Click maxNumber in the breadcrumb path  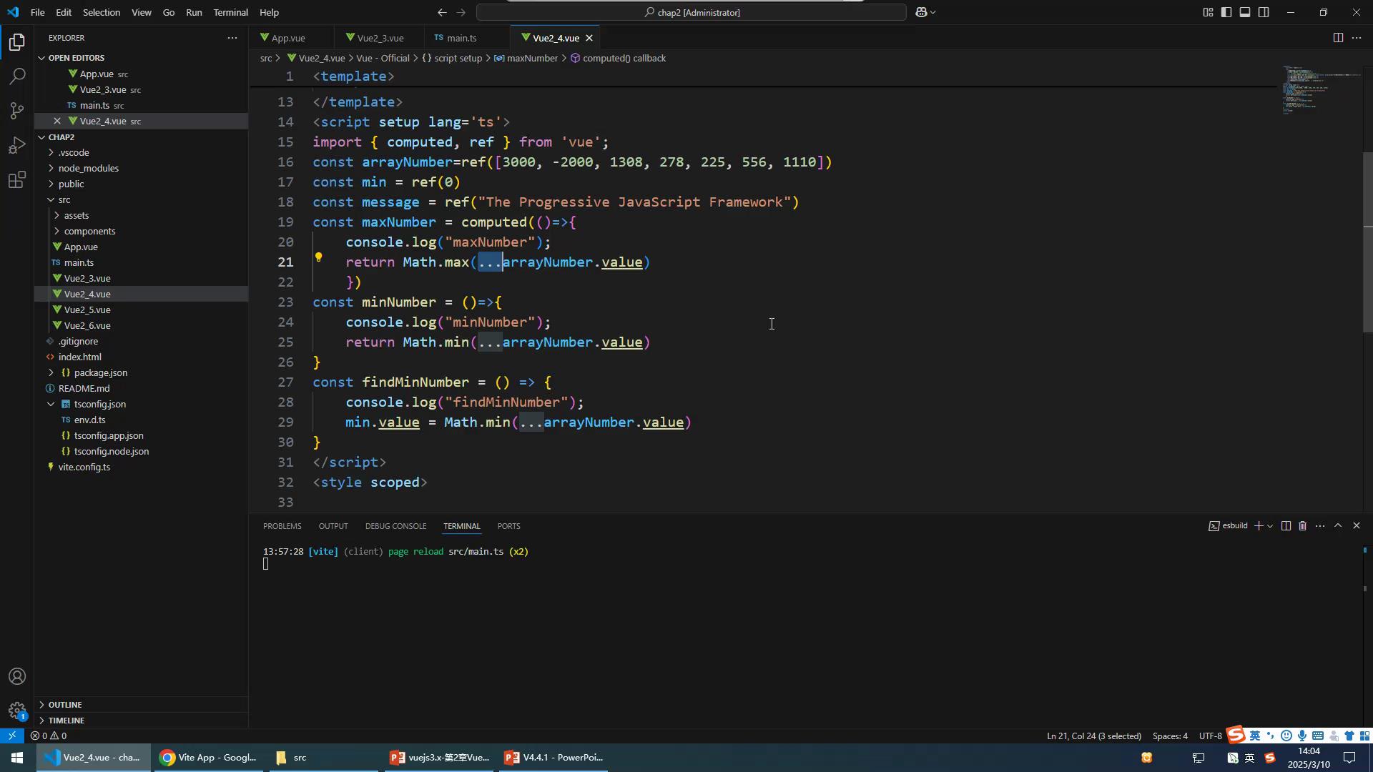pyautogui.click(x=531, y=58)
